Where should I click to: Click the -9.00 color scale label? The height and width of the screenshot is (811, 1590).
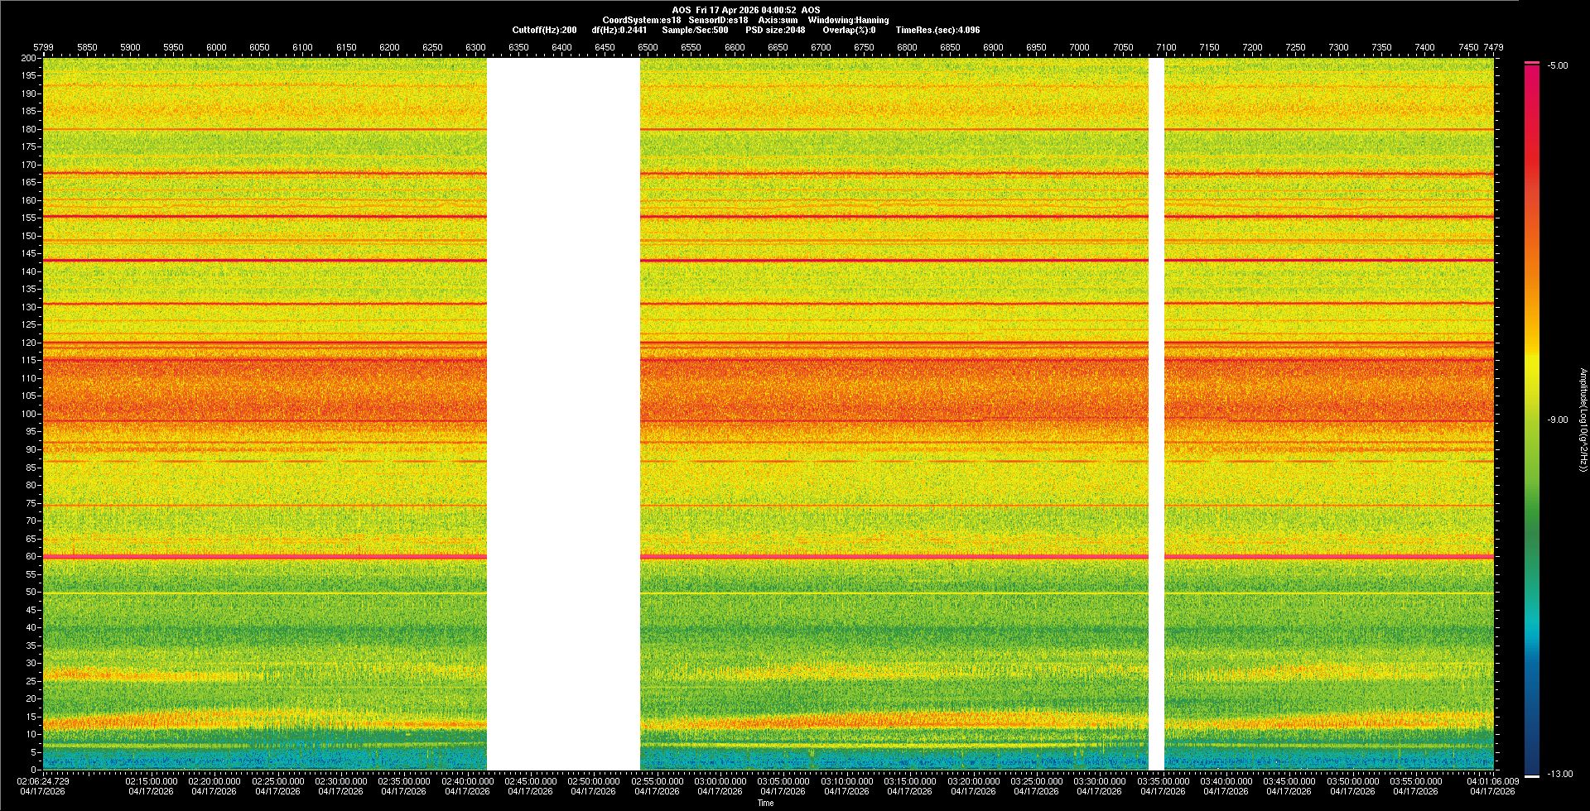click(1557, 420)
